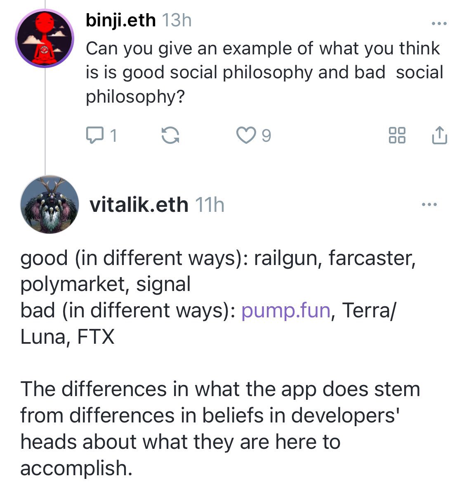464x488 pixels.
Task: Click the four-squares icon beside share
Action: click(397, 135)
